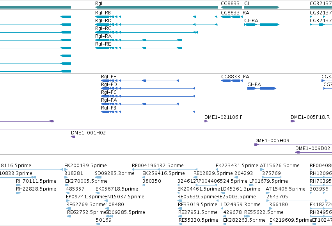Image resolution: width=332 pixels, height=226 pixels.
Task: Click feature ID 380350
Action: [x=152, y=181]
